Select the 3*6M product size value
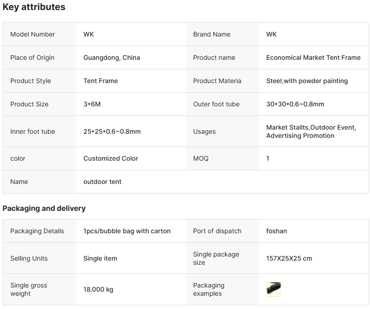The width and height of the screenshot is (370, 309). click(92, 104)
